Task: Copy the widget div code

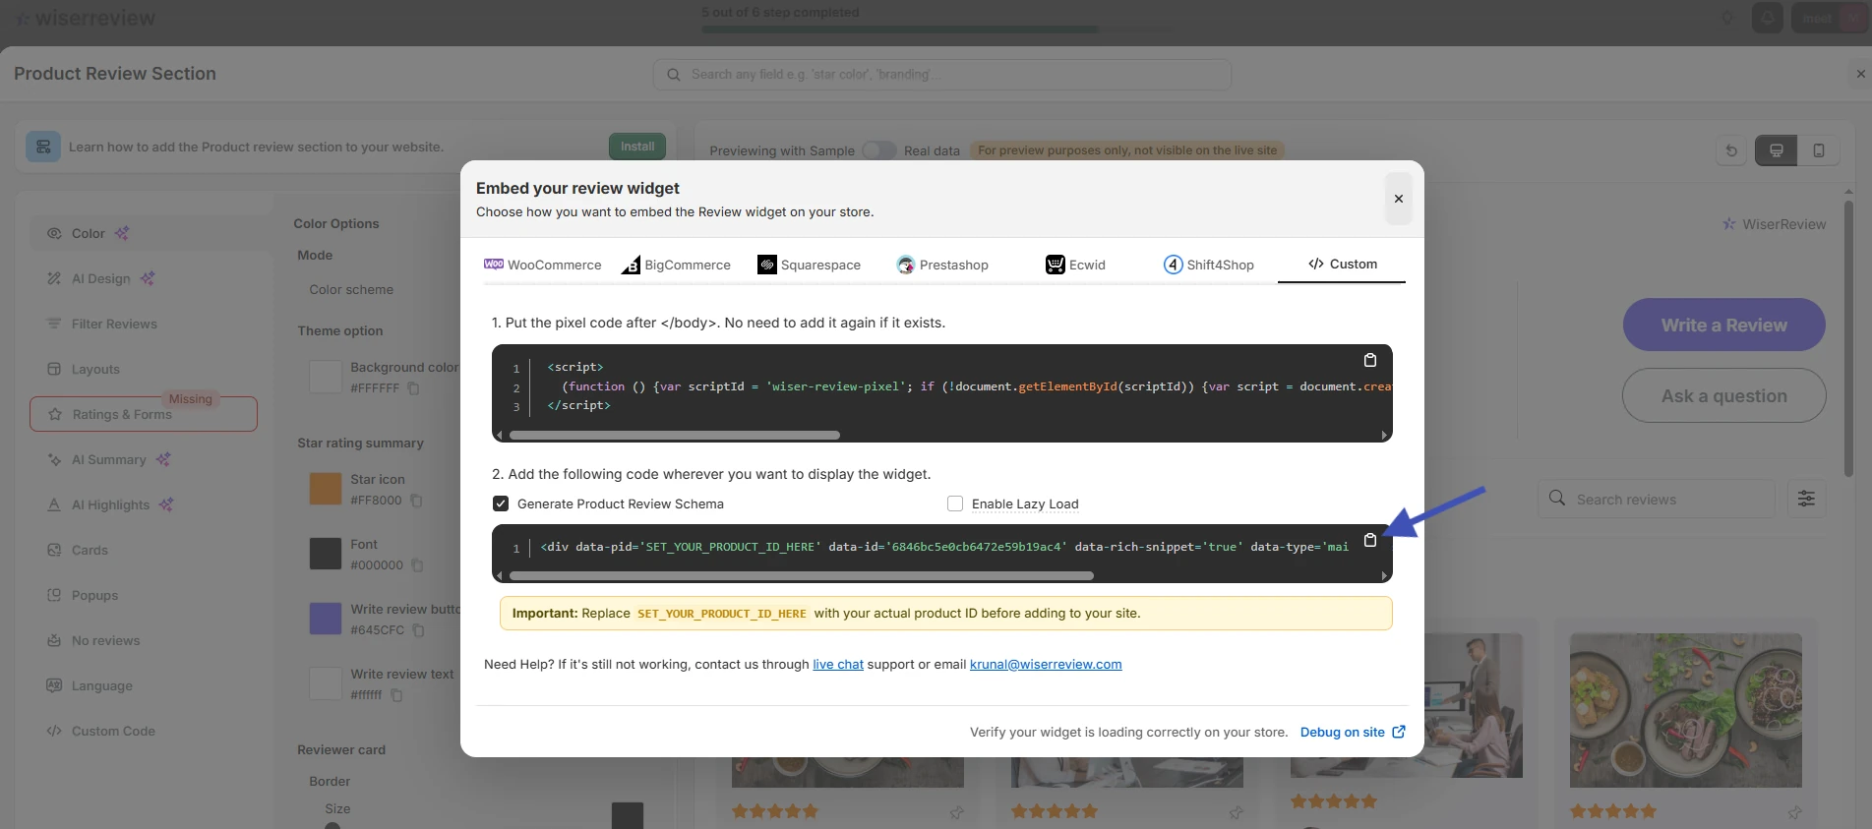Action: click(x=1369, y=540)
